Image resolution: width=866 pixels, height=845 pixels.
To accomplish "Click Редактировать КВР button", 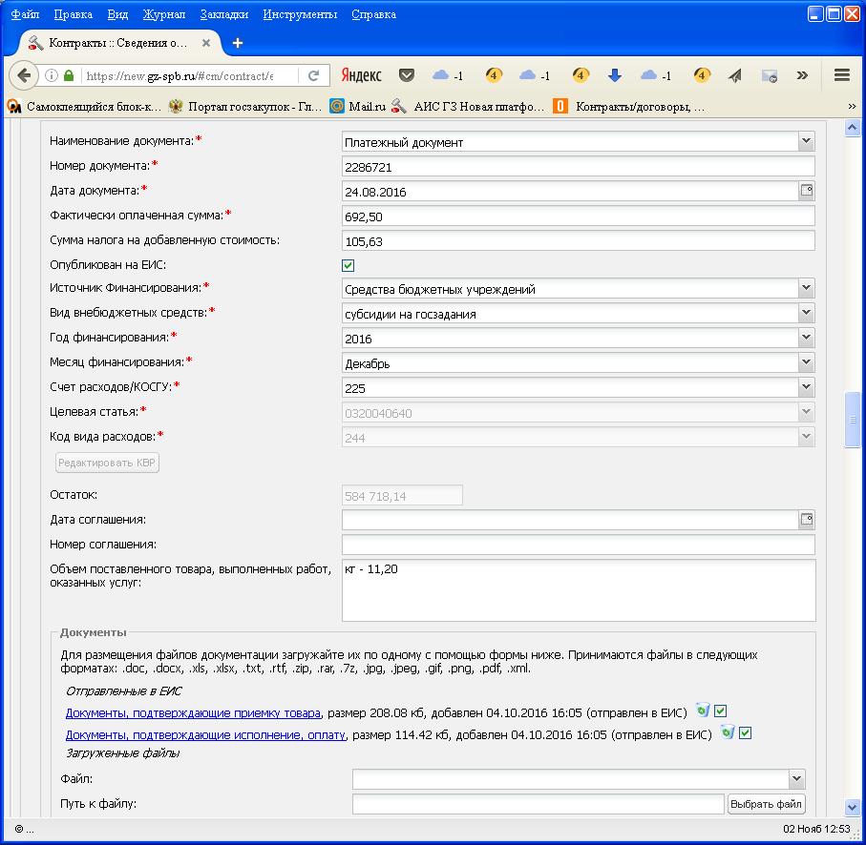I will 107,463.
